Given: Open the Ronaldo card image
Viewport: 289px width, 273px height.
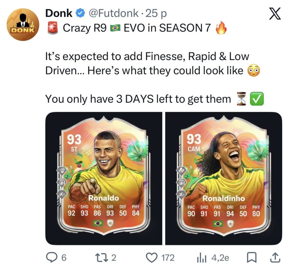Looking at the screenshot, I should (104, 178).
